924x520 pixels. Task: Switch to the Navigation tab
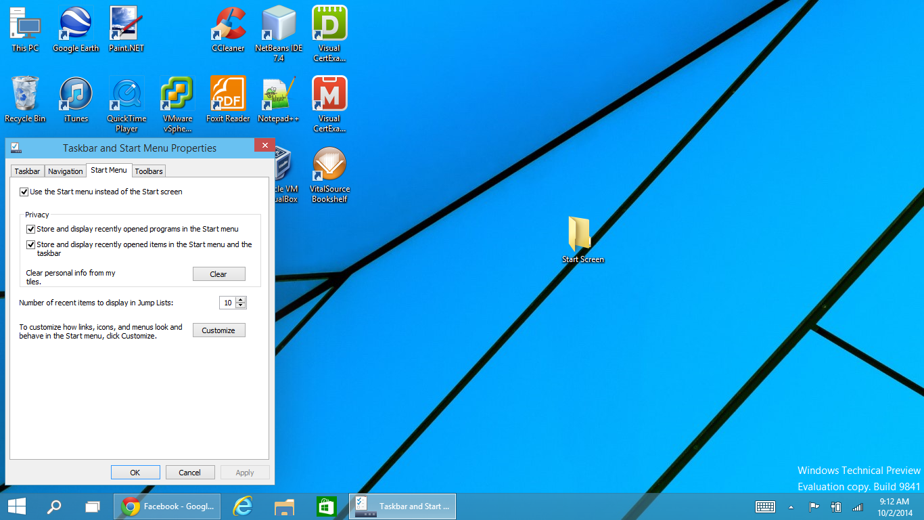point(66,171)
